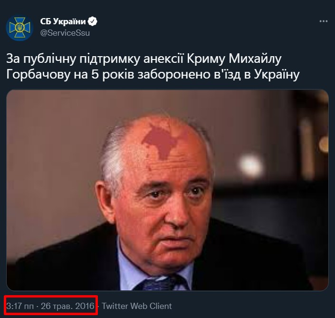Viewport: 335px width, 318px height.
Task: Click the 3:17 пп time stamp
Action: pyautogui.click(x=20, y=306)
